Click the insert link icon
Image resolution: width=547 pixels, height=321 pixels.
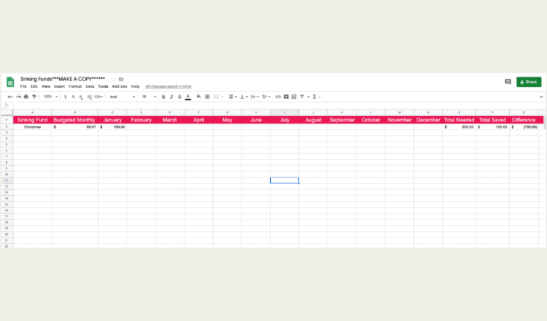(278, 97)
